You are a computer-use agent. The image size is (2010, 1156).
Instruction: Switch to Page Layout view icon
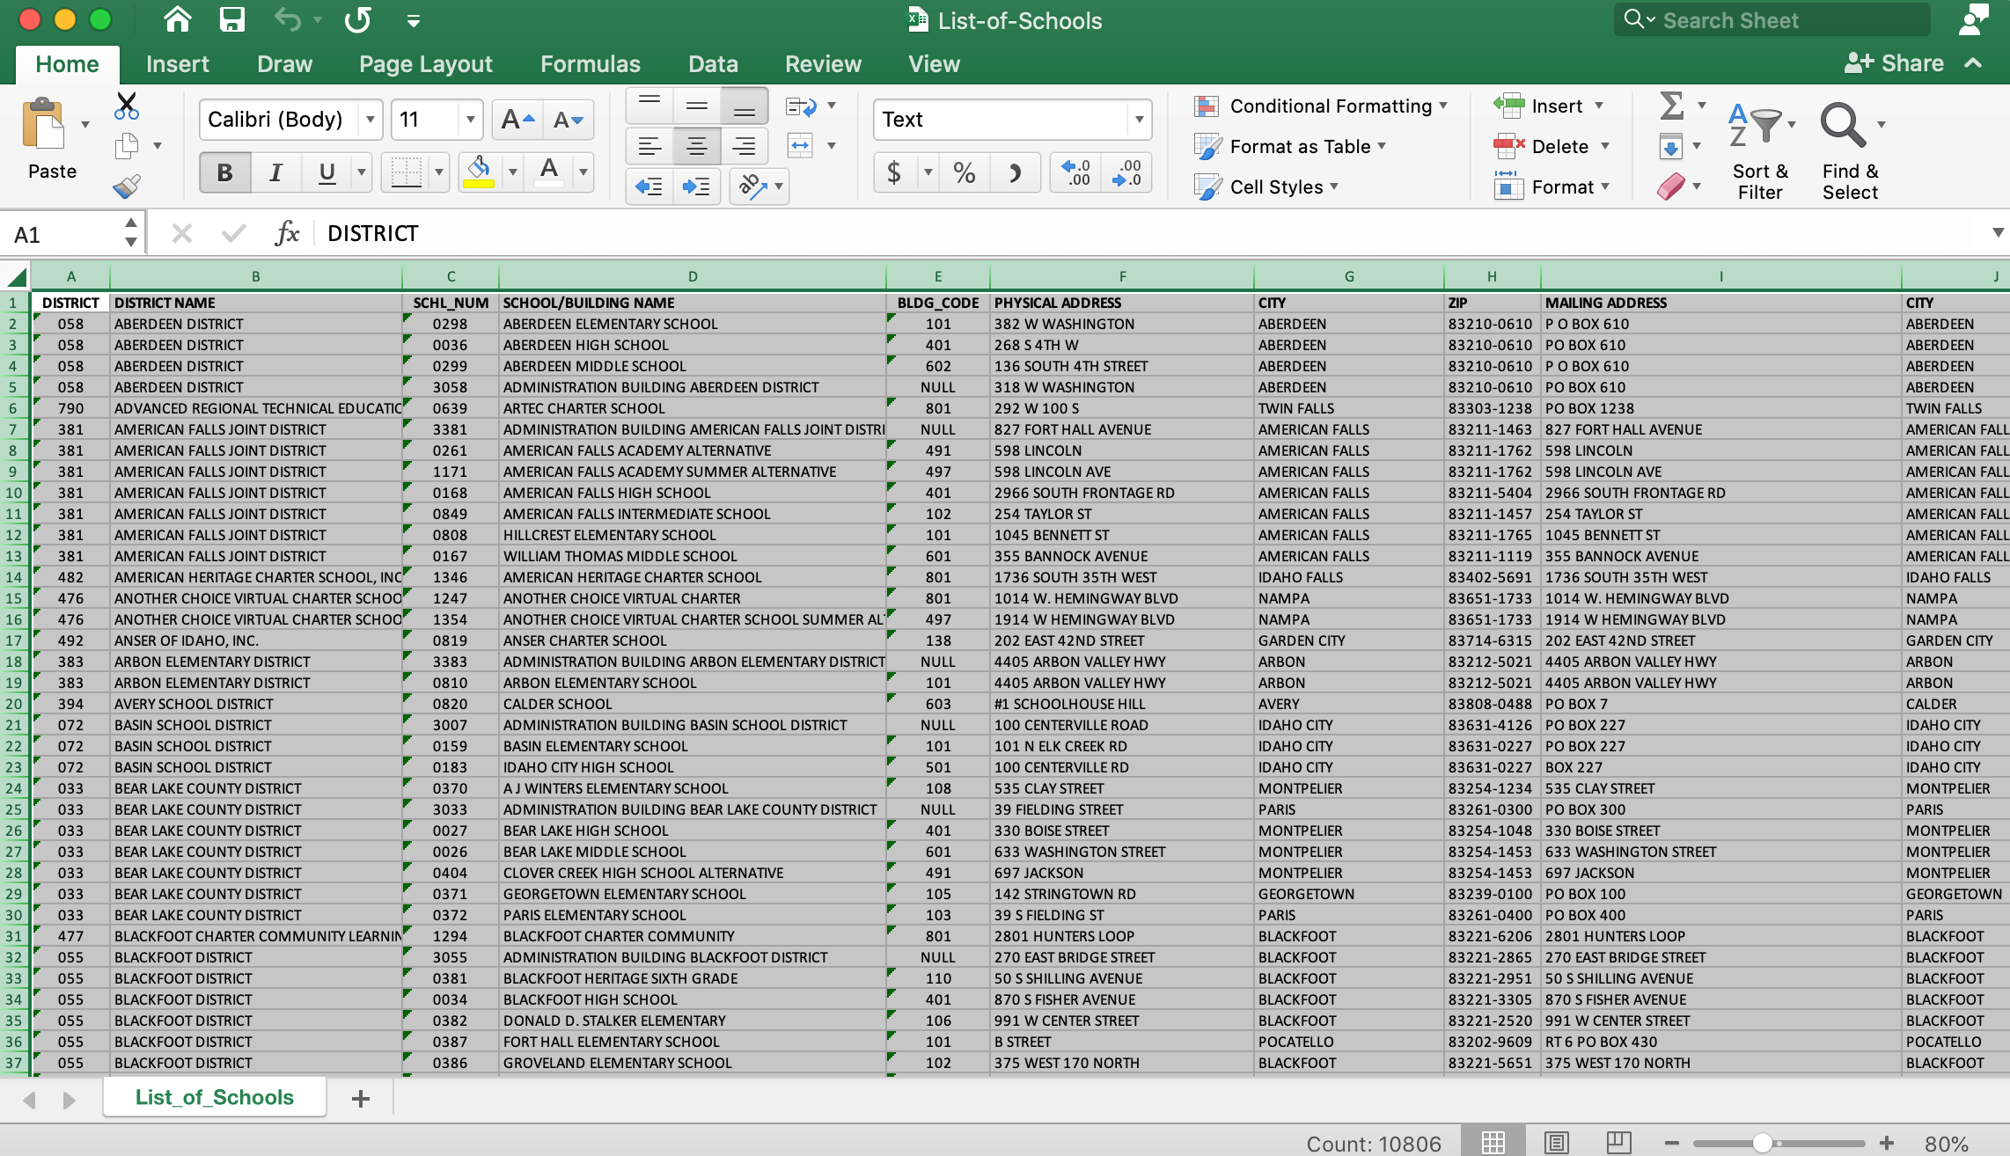point(1556,1143)
